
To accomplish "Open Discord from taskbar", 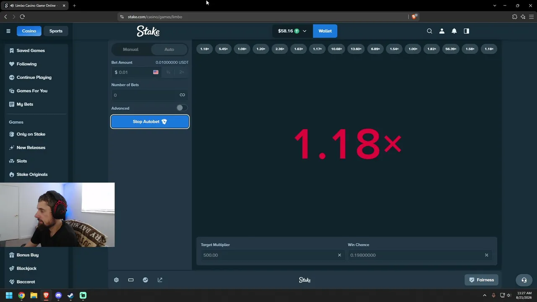I will (58, 295).
